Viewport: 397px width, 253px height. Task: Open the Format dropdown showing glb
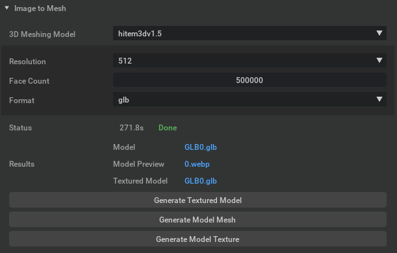click(x=250, y=100)
